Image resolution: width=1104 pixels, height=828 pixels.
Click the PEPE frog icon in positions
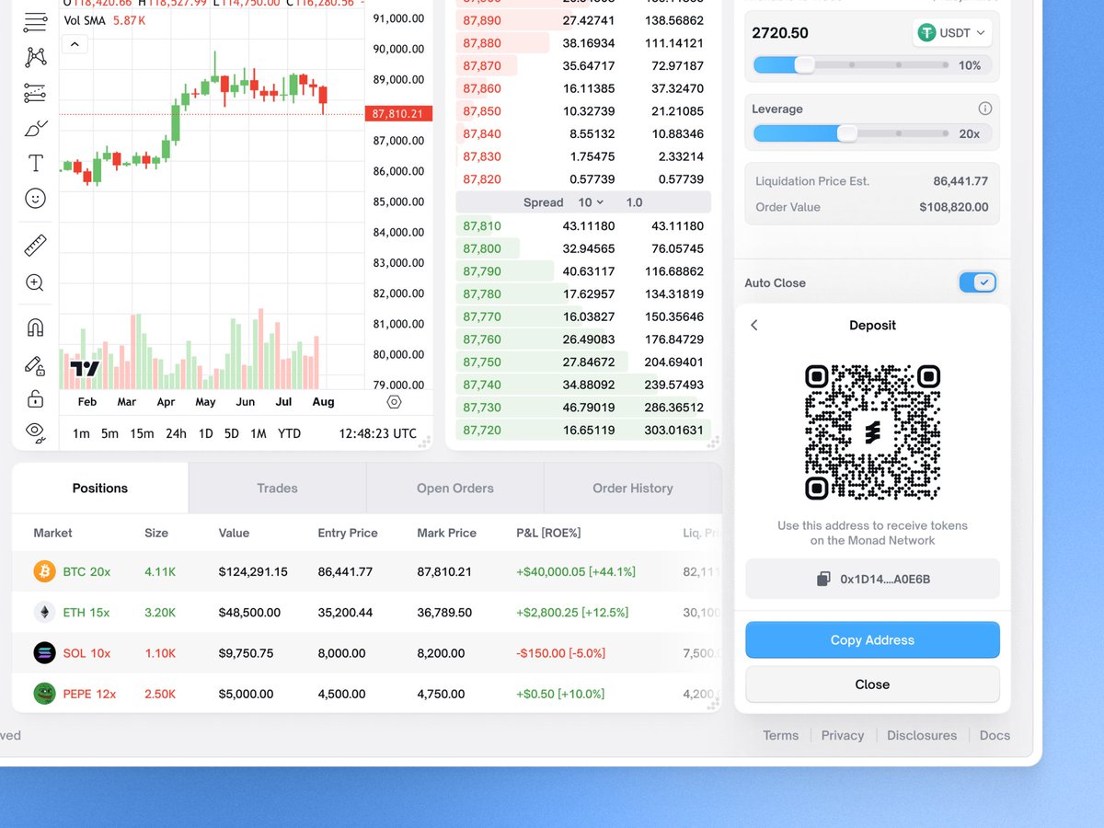[x=44, y=694]
